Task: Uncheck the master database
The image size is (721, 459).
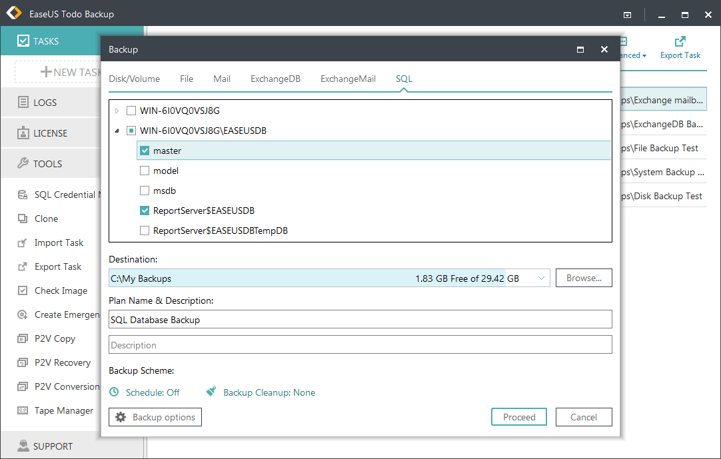Action: [x=144, y=150]
